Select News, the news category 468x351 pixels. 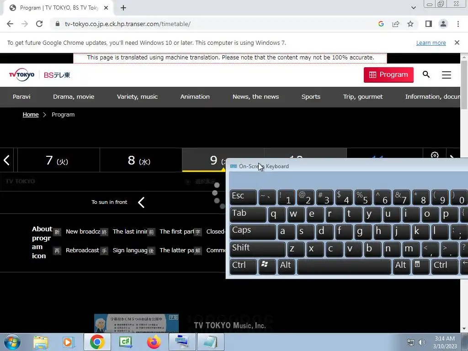click(256, 97)
